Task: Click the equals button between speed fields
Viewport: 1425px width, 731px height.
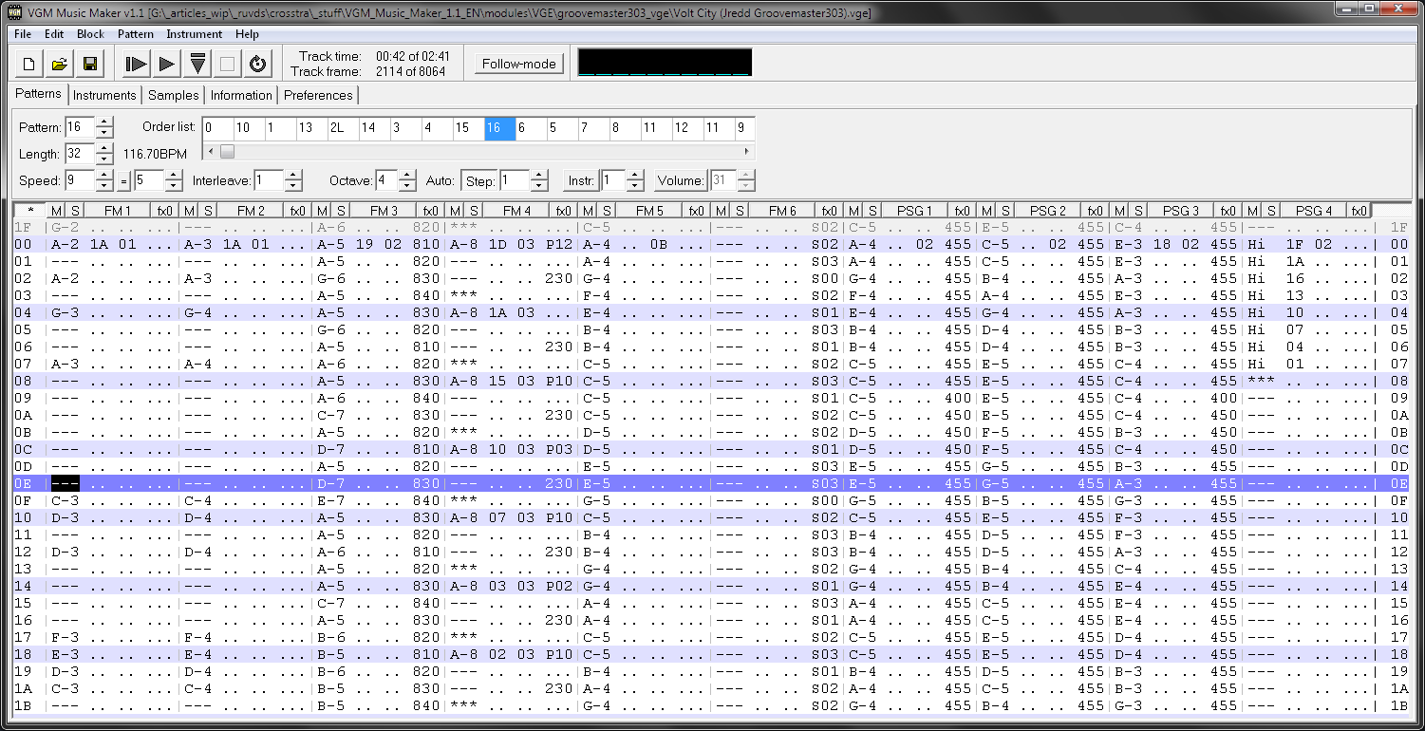Action: pos(123,180)
